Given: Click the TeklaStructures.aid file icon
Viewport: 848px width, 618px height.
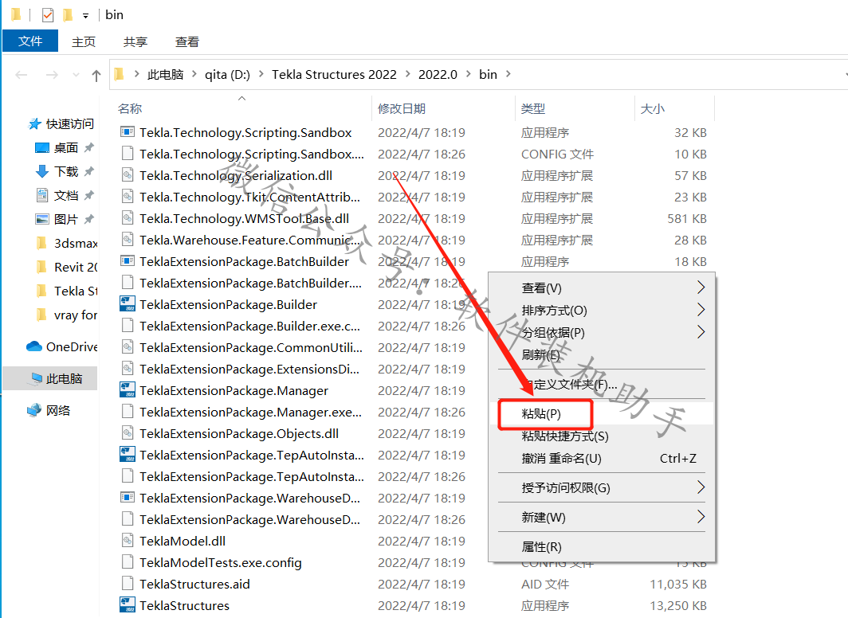Looking at the screenshot, I should (x=127, y=584).
